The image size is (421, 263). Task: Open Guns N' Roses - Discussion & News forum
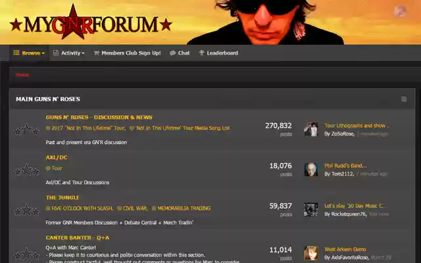[99, 117]
